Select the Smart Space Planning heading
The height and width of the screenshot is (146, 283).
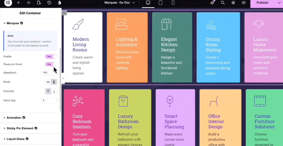click(x=174, y=122)
